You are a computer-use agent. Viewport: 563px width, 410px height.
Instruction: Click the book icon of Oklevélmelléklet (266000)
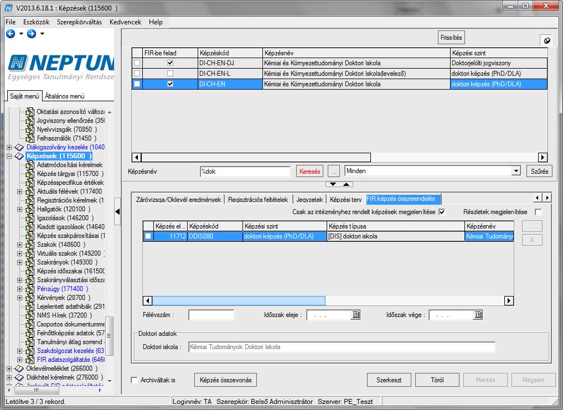coord(19,369)
